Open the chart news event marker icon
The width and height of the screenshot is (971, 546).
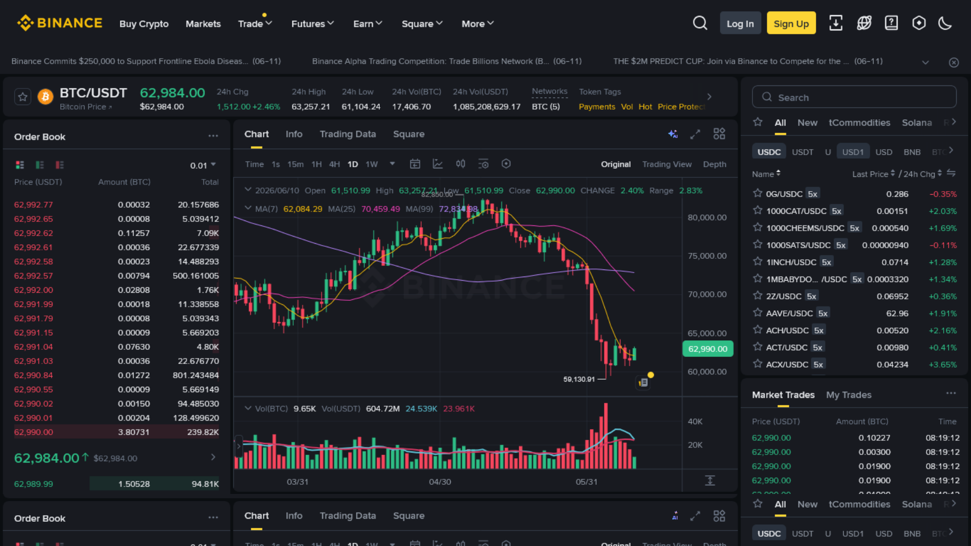click(x=643, y=383)
